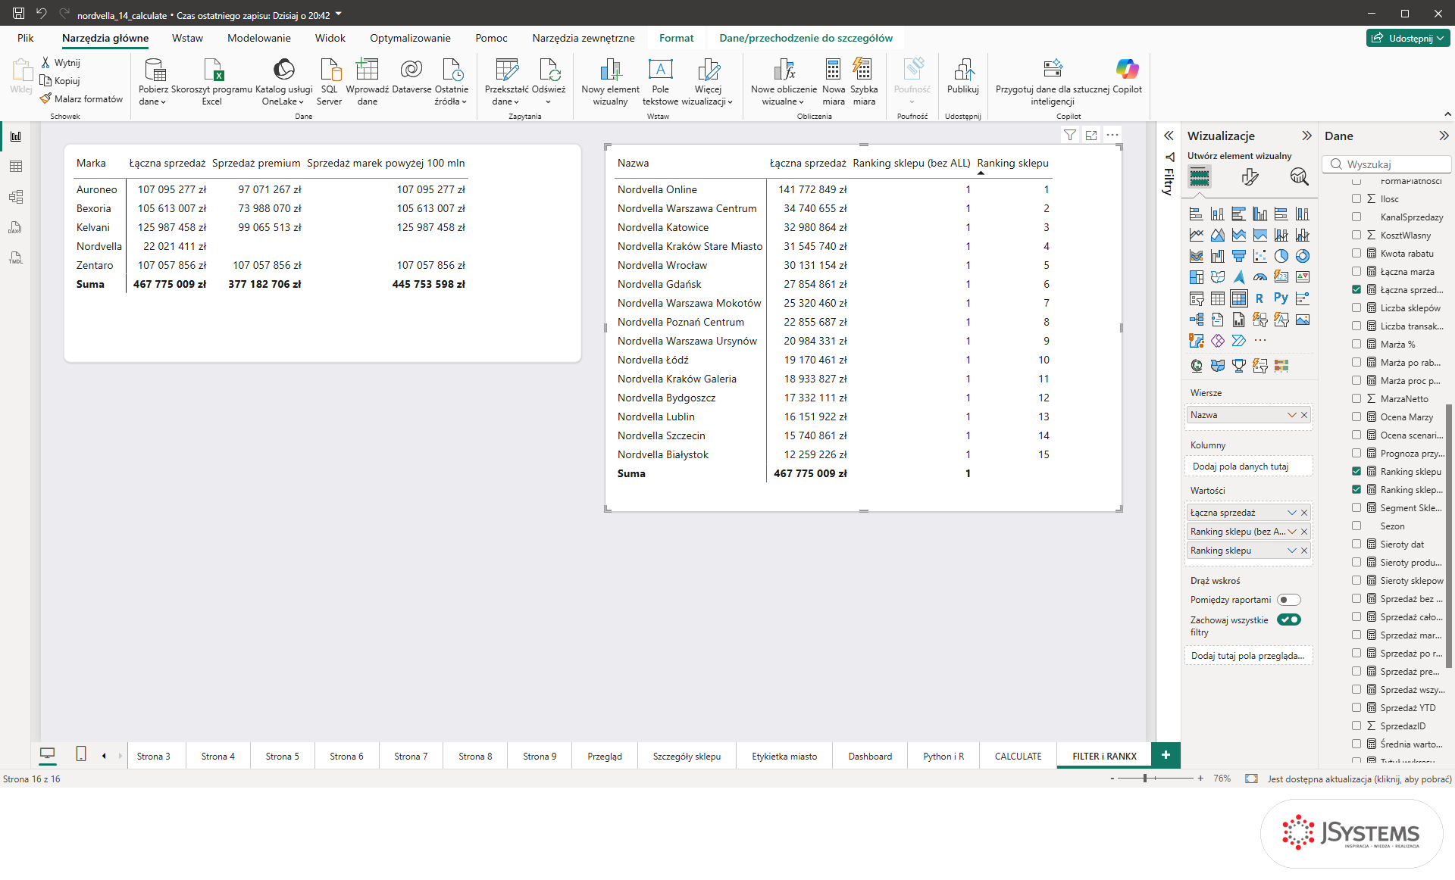Open the model view in left sidebar
Viewport: 1455px width, 880px height.
(16, 197)
